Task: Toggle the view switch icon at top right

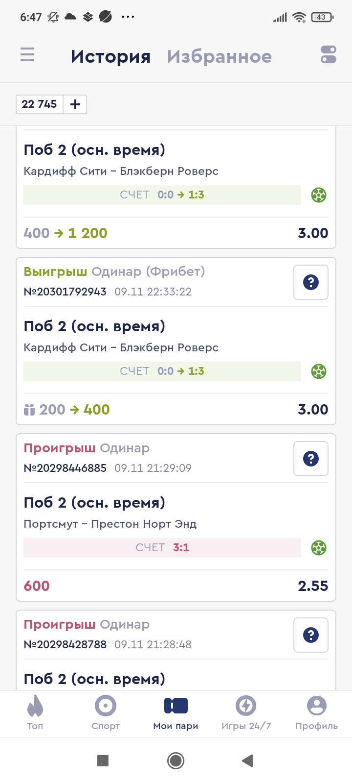Action: point(329,54)
